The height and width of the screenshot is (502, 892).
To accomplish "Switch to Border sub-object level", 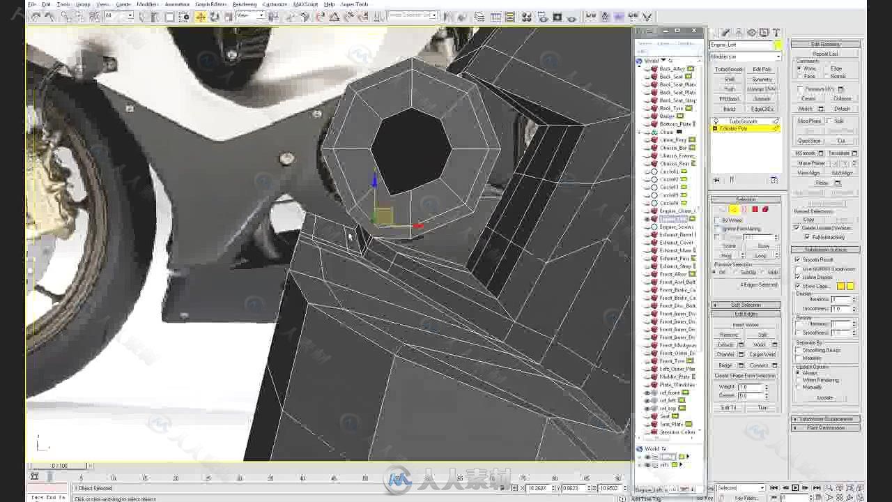I will [x=744, y=209].
